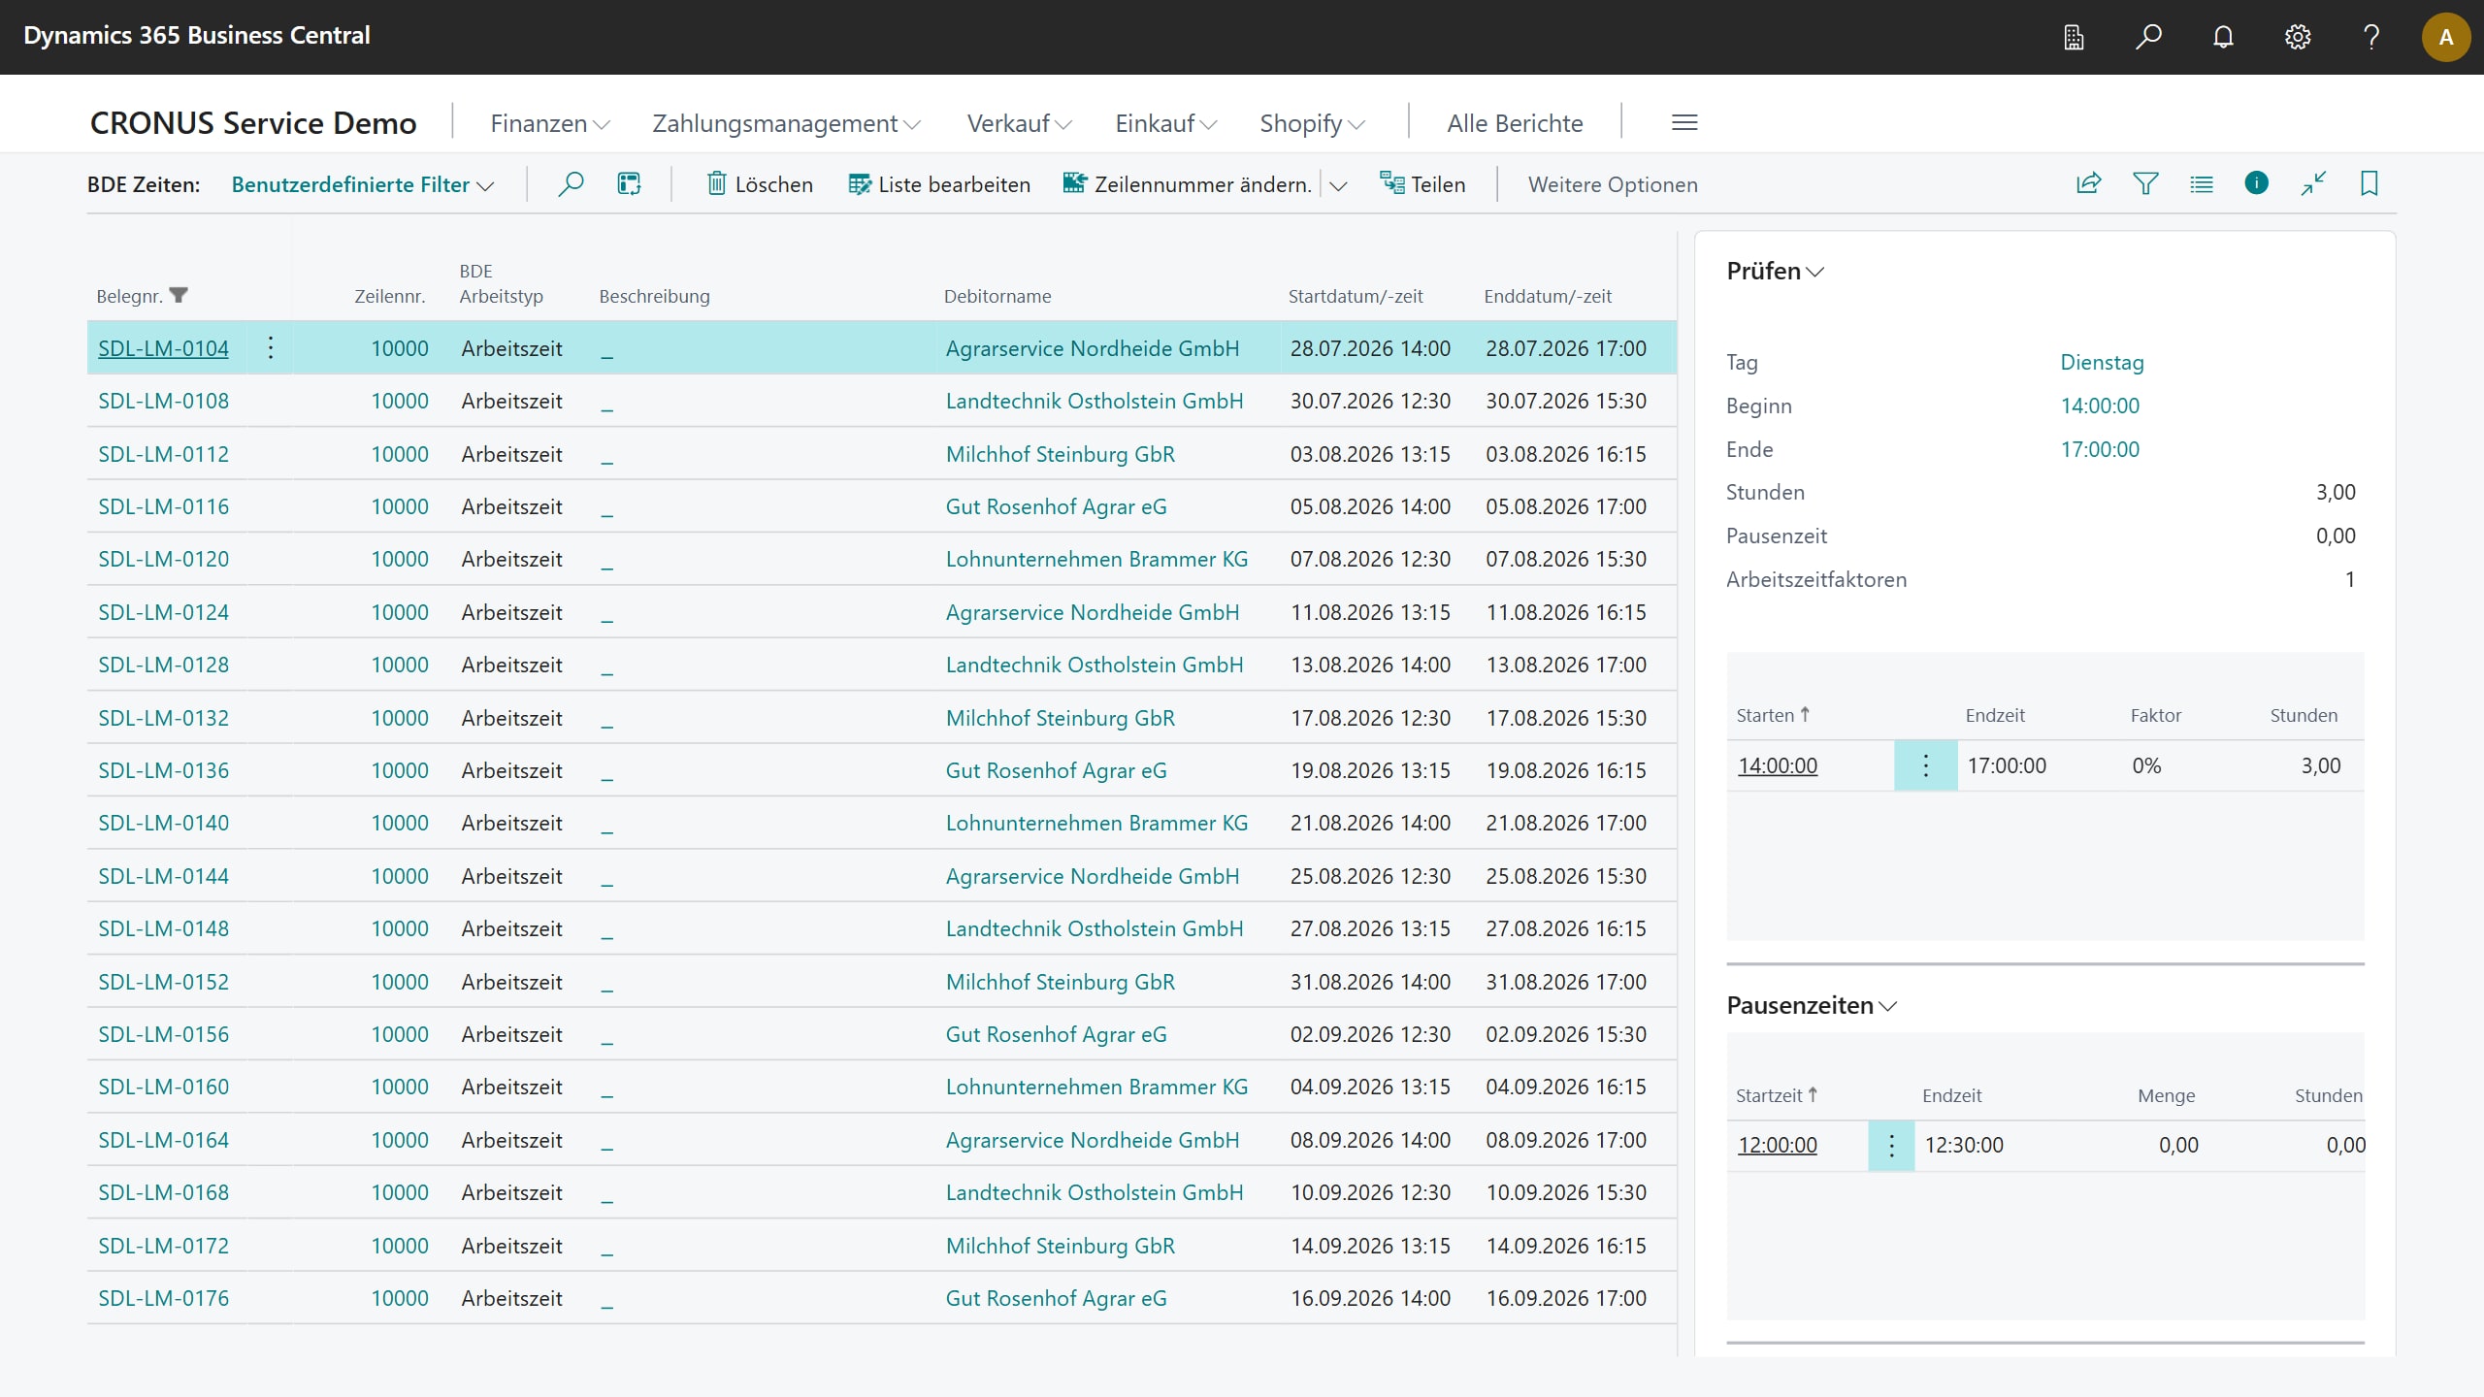Toggle the FactBox info pane

[x=2257, y=183]
